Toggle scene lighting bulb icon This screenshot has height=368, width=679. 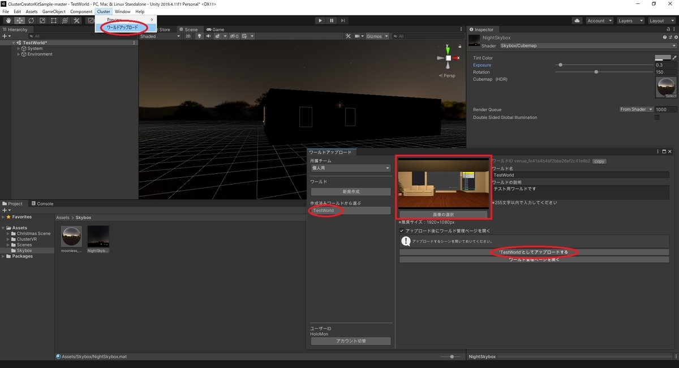(x=199, y=36)
